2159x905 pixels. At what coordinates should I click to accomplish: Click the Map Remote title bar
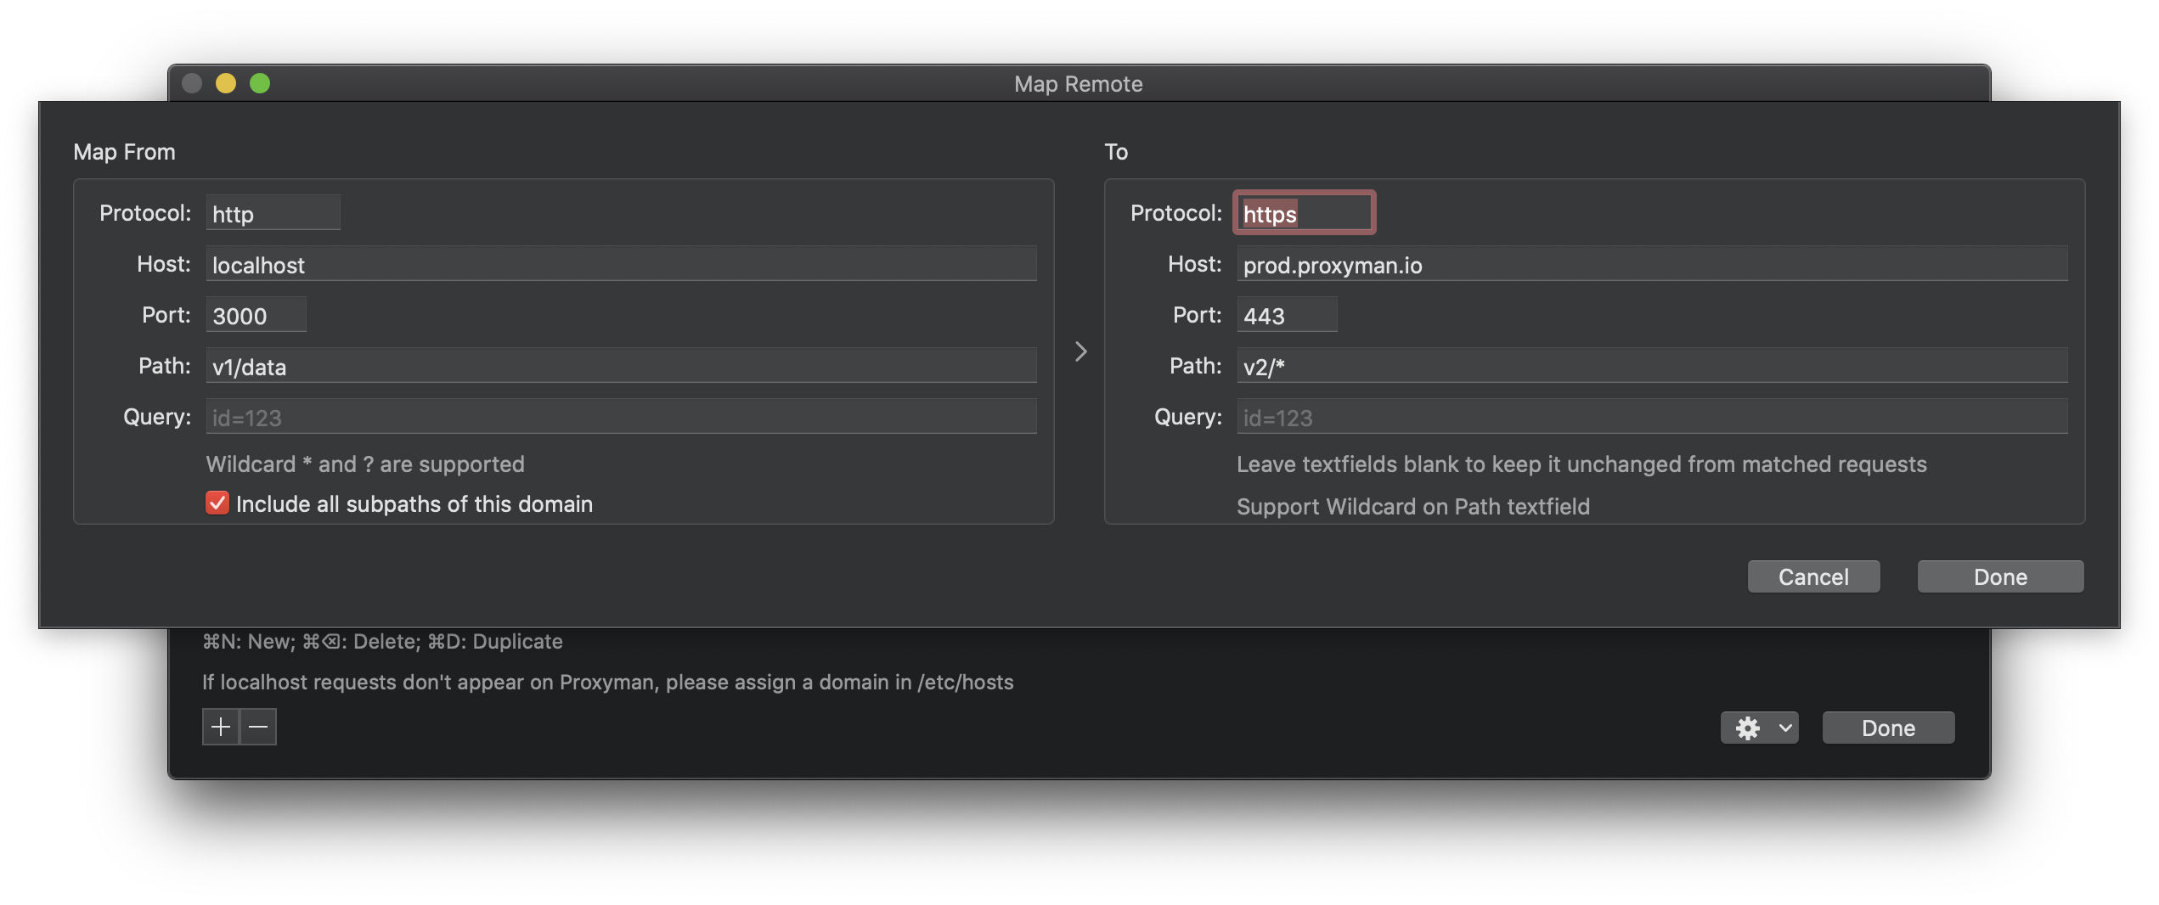1079,83
